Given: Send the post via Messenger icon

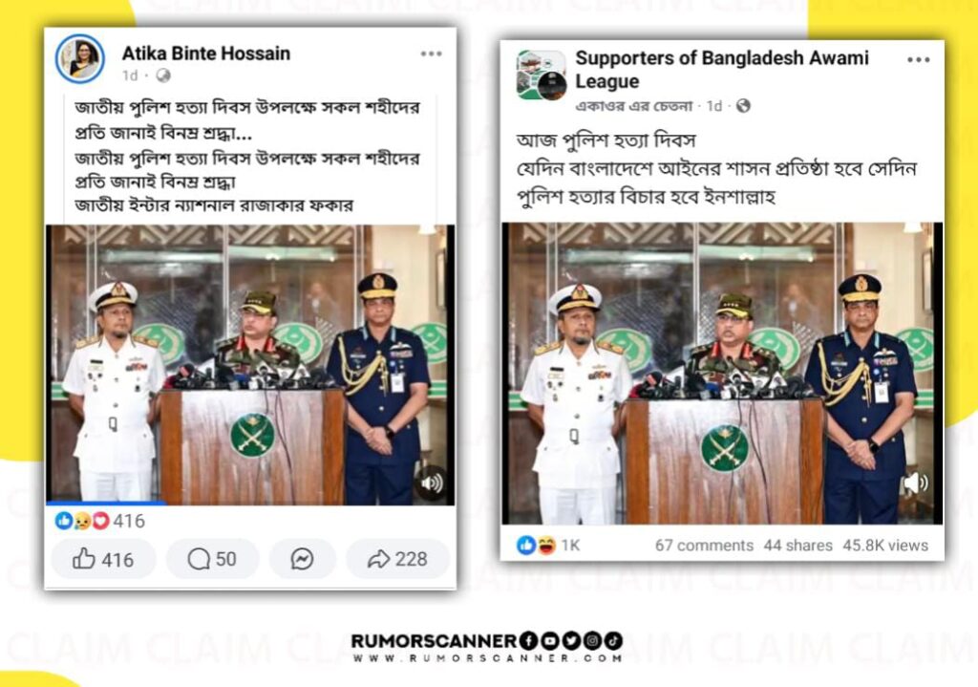Looking at the screenshot, I should [x=303, y=559].
